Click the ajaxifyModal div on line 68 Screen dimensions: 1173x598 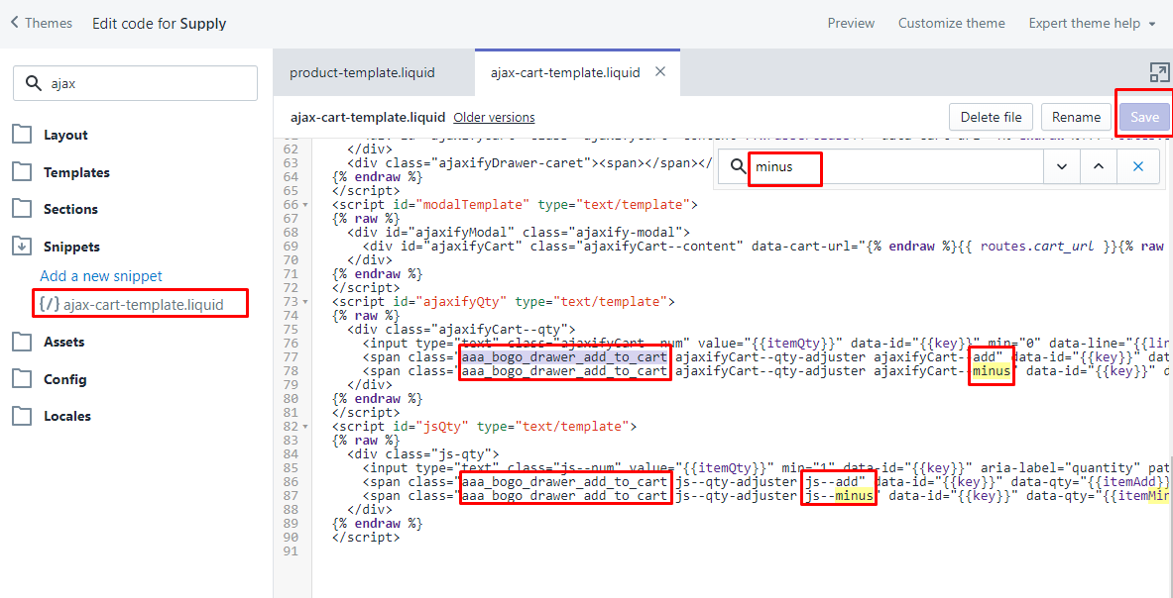[x=520, y=233]
